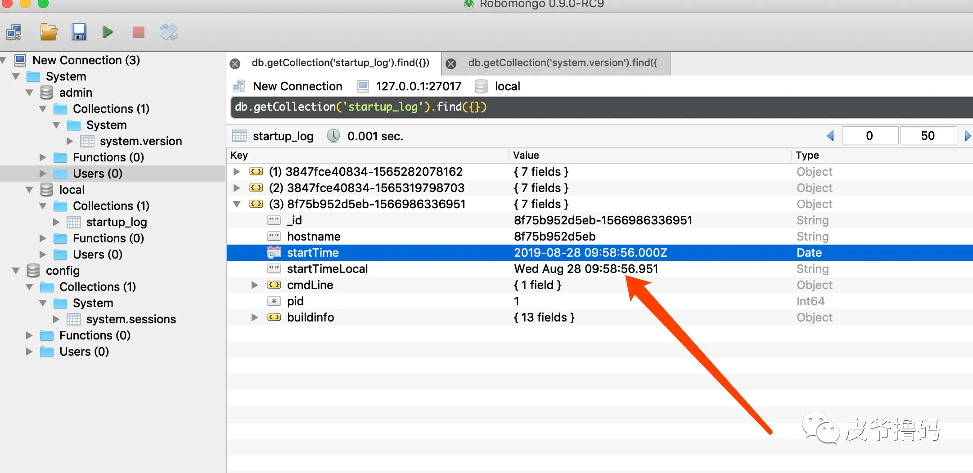Run the query with the green play button
The image size is (973, 473).
pyautogui.click(x=108, y=32)
